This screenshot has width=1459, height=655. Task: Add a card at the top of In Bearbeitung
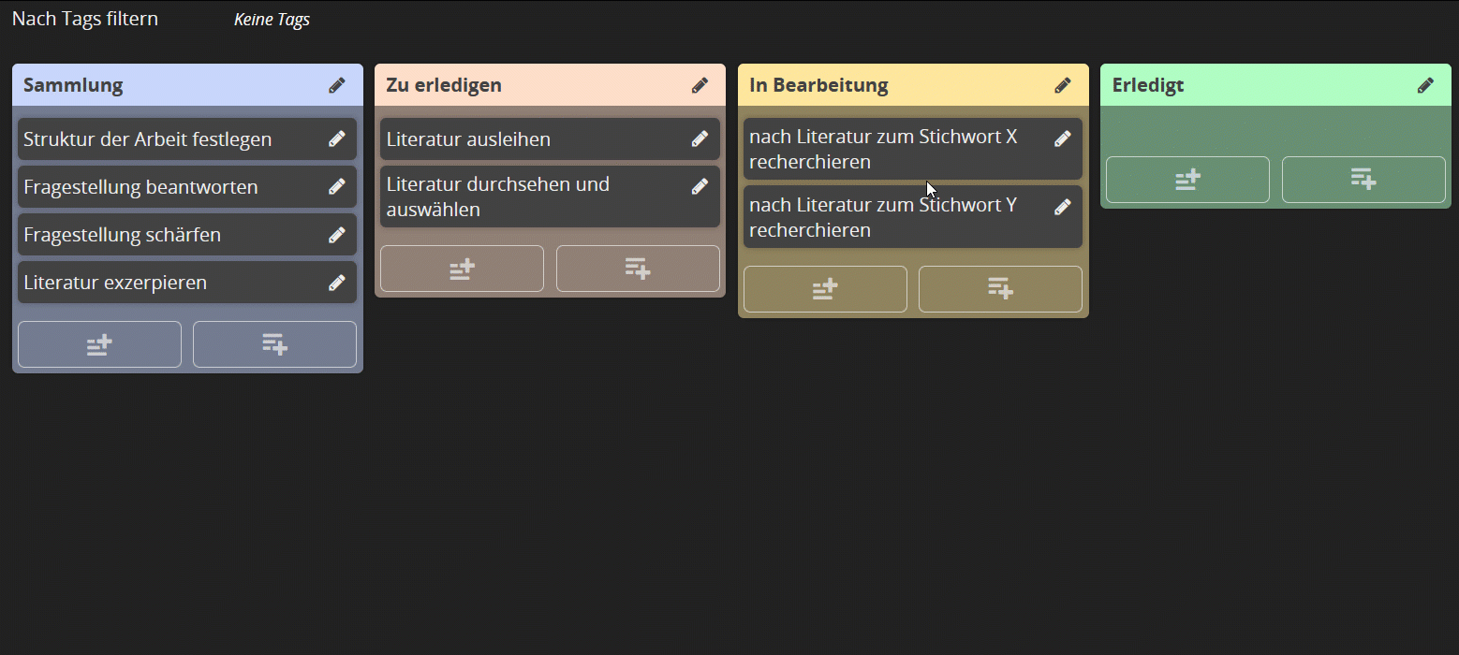coord(825,289)
